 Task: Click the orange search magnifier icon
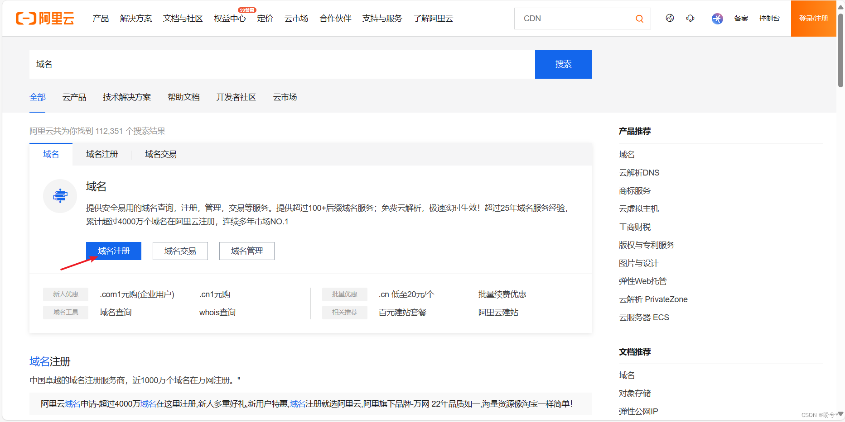point(639,19)
